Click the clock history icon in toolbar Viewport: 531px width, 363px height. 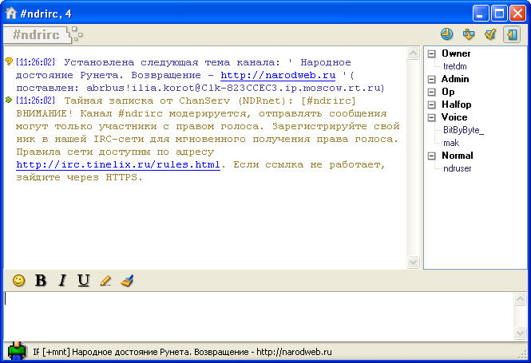[446, 34]
